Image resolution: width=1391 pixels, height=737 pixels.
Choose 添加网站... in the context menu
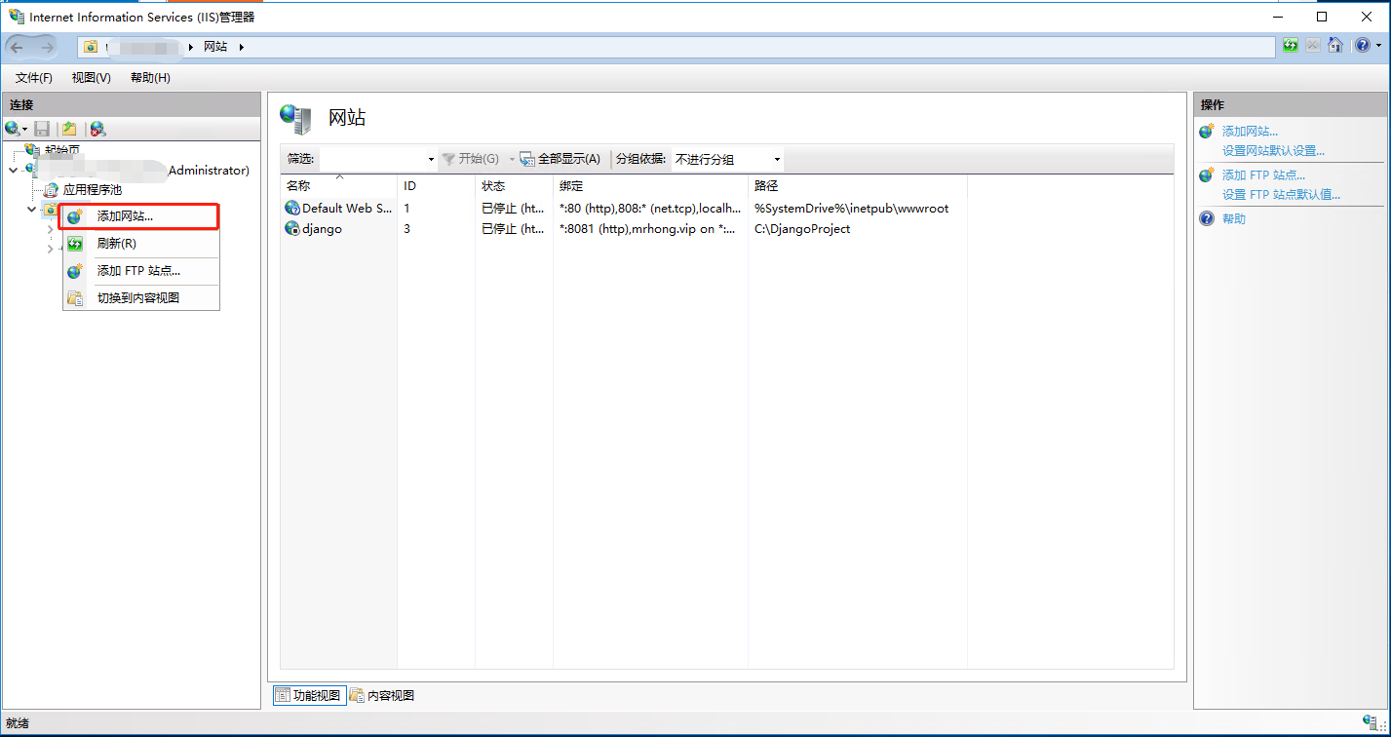[141, 216]
